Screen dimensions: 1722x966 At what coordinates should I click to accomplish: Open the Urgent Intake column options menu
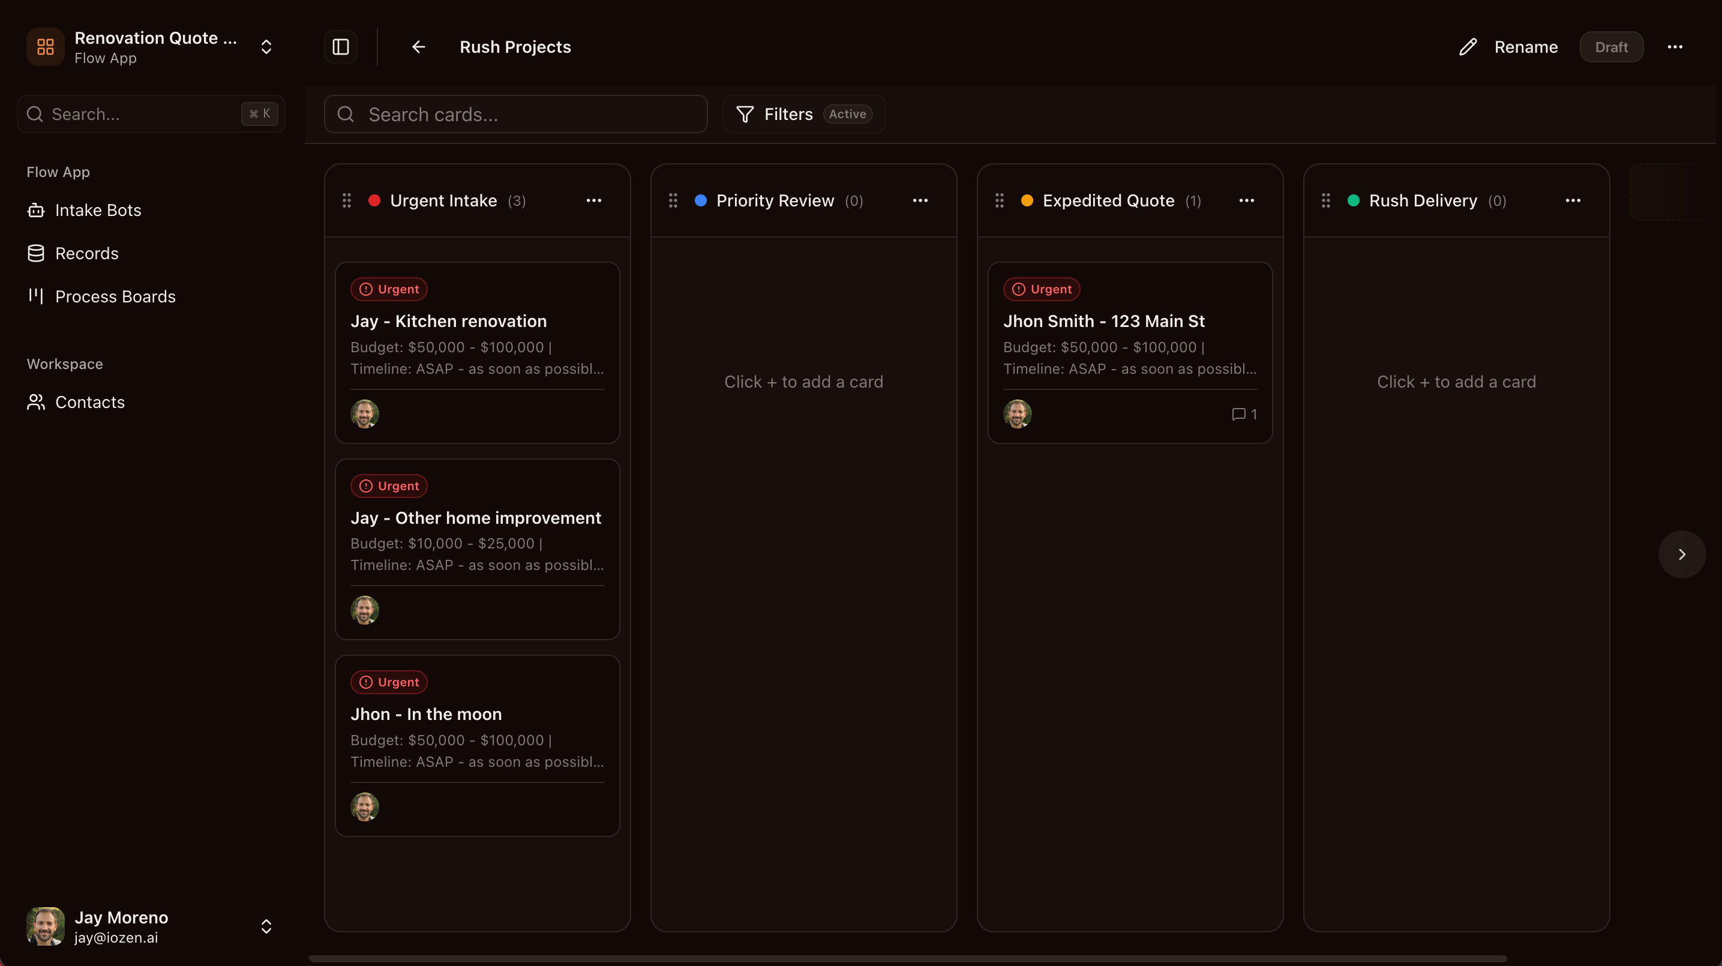[594, 200]
